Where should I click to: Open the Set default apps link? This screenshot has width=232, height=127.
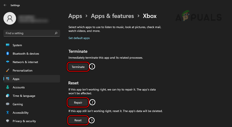(79, 38)
